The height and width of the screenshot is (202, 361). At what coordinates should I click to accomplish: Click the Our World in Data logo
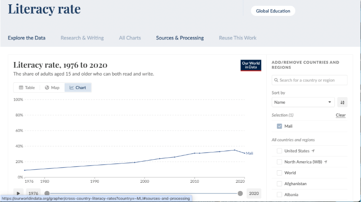(x=250, y=65)
